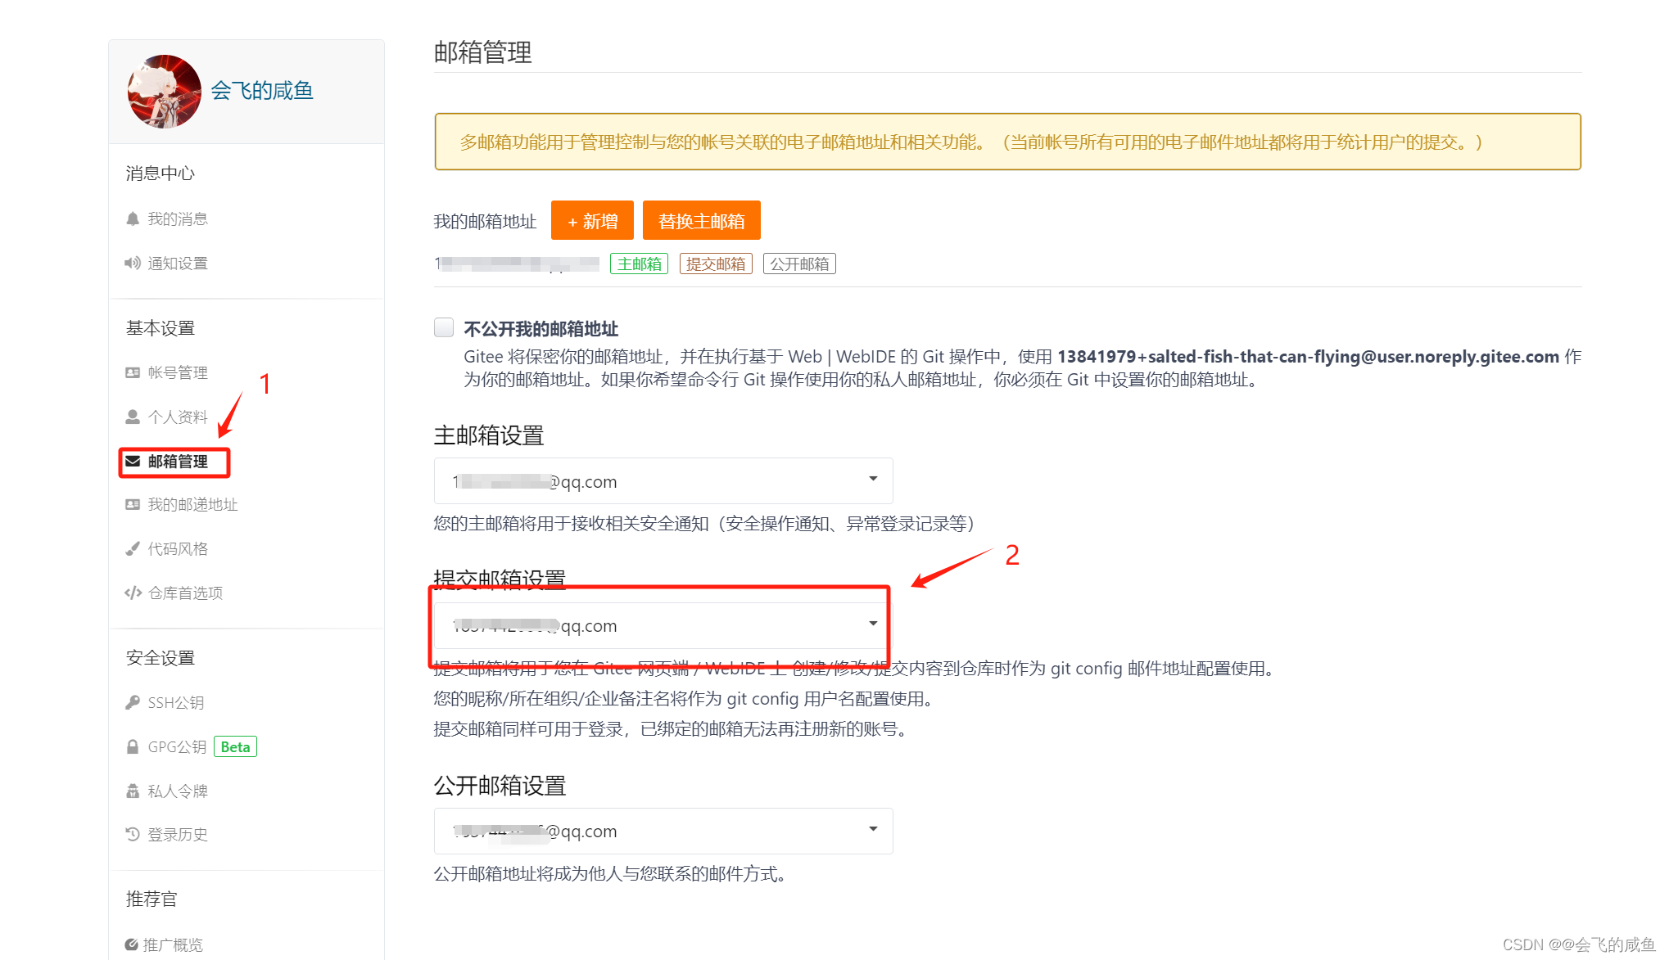
Task: Click the bell icon beside 我的消息
Action: pos(132,219)
